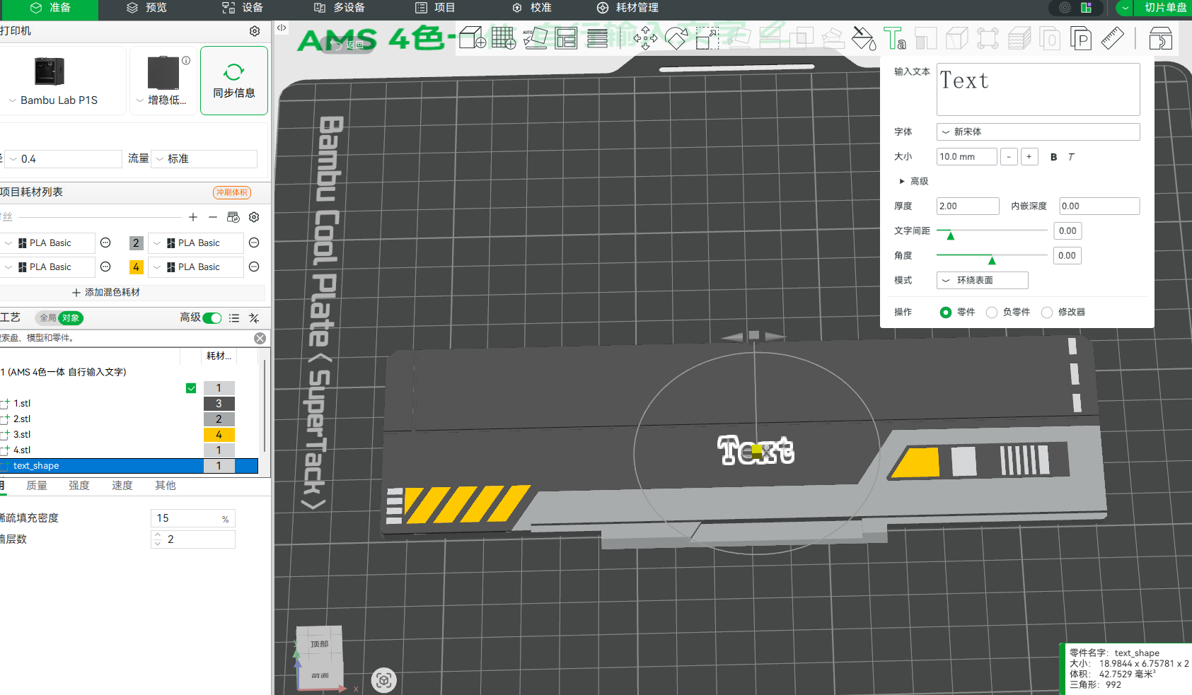Screen dimensions: 1192x695
Task: Click the yellow filament 4 color swatch
Action: pos(137,267)
